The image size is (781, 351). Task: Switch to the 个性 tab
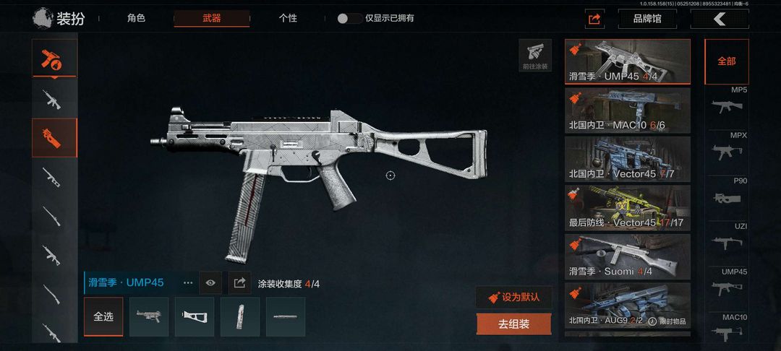tap(288, 18)
